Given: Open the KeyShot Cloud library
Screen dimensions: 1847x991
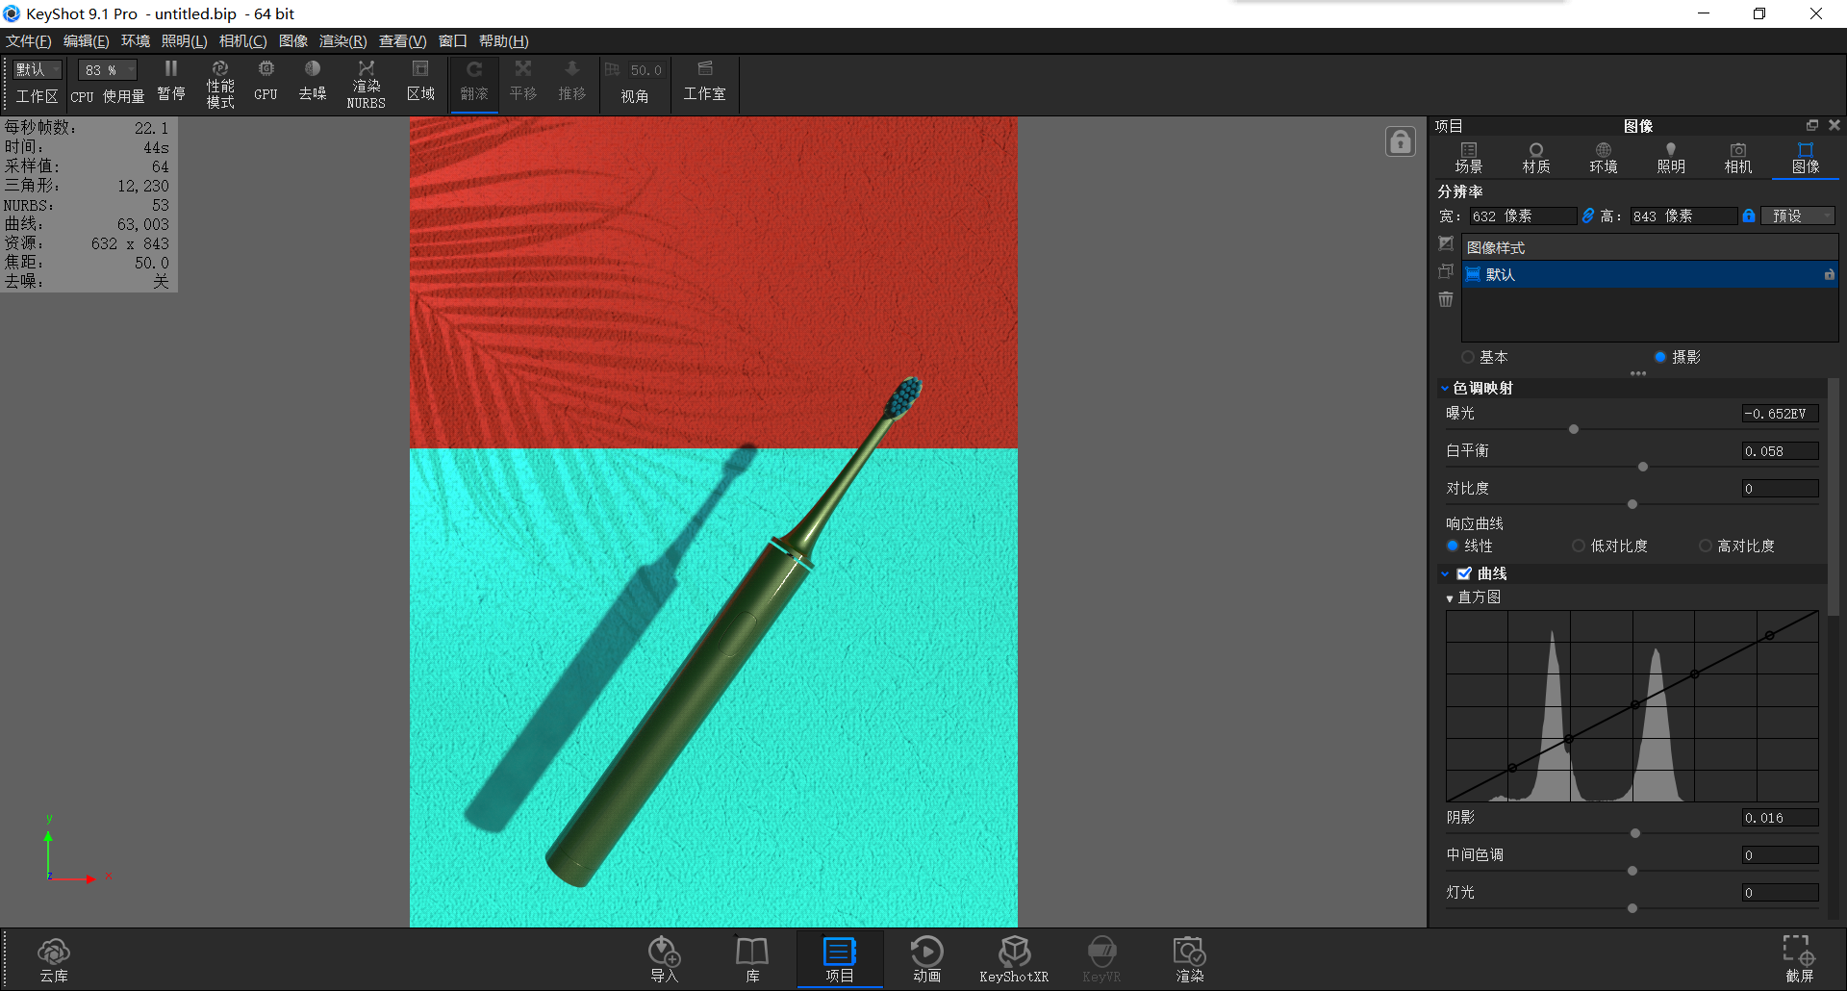Looking at the screenshot, I should (x=54, y=958).
